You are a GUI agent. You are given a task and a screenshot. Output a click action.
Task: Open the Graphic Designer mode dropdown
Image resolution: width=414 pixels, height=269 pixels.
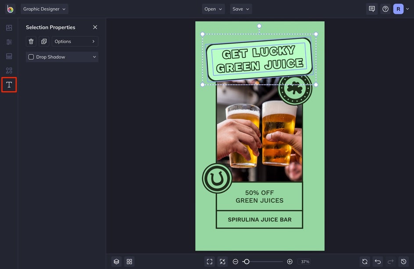(44, 9)
